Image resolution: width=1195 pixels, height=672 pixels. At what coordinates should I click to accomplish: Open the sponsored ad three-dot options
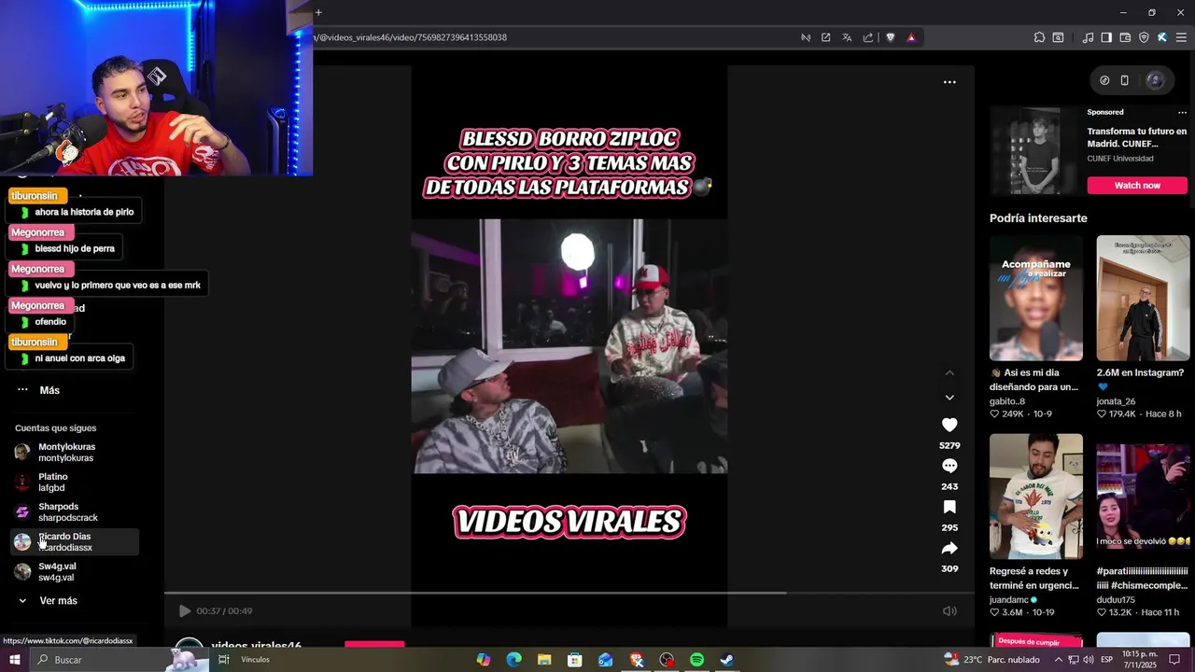pyautogui.click(x=1182, y=112)
